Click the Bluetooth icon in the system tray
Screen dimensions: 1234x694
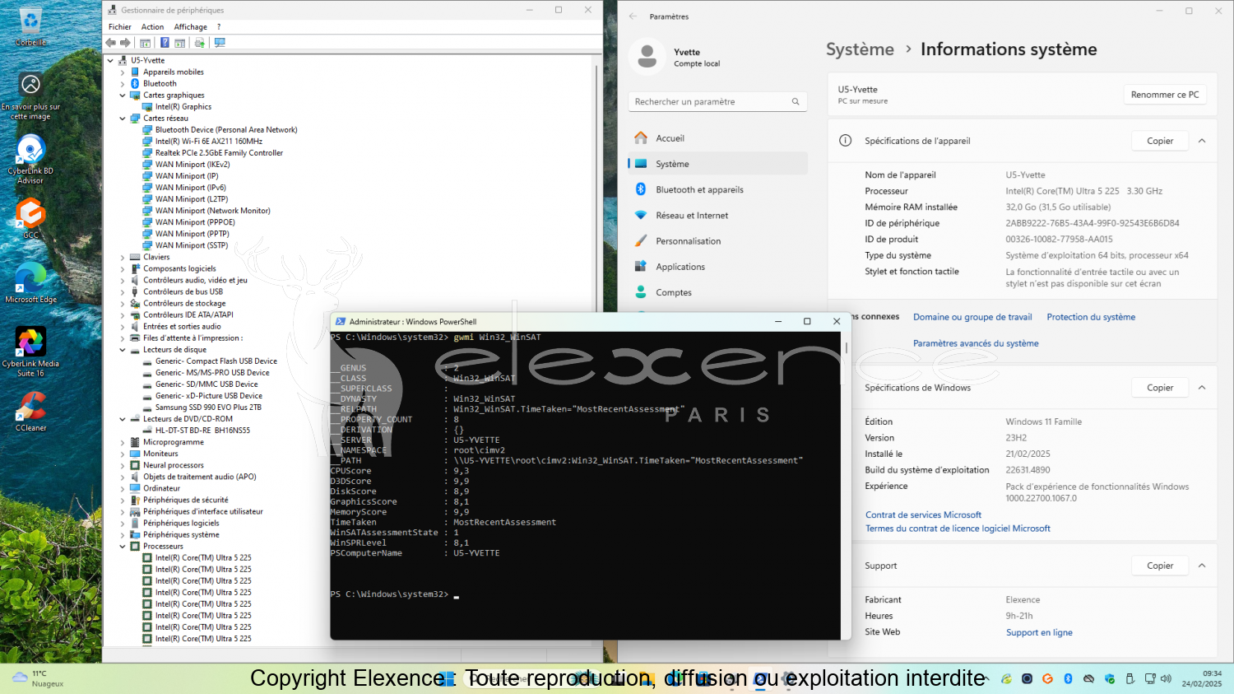(1068, 678)
